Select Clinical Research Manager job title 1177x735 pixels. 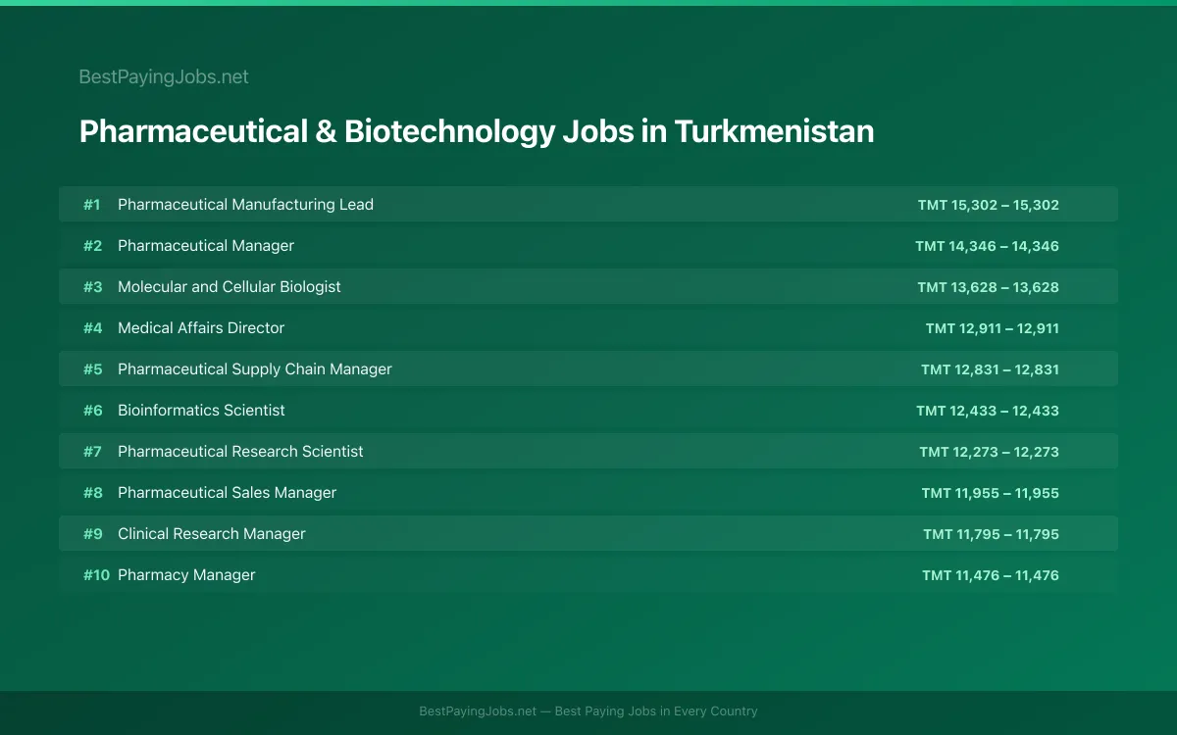[x=212, y=534]
